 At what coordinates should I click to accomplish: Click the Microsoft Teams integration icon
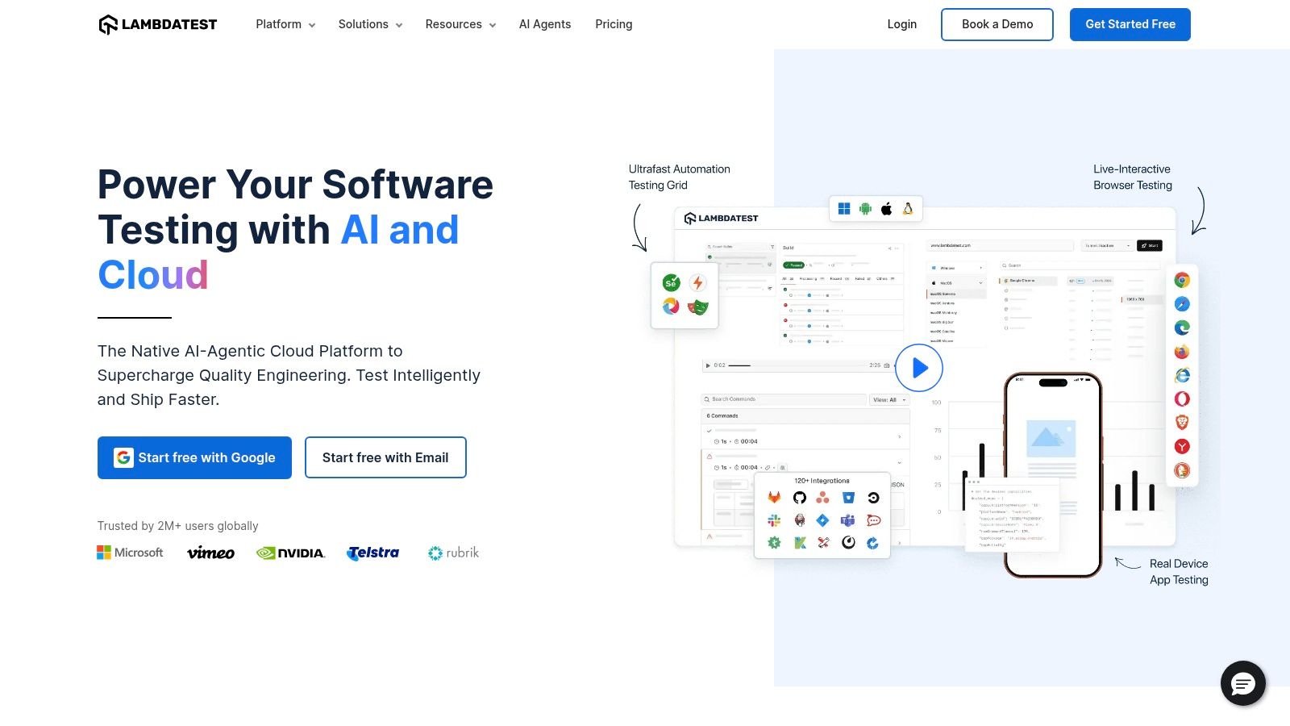pos(848,520)
